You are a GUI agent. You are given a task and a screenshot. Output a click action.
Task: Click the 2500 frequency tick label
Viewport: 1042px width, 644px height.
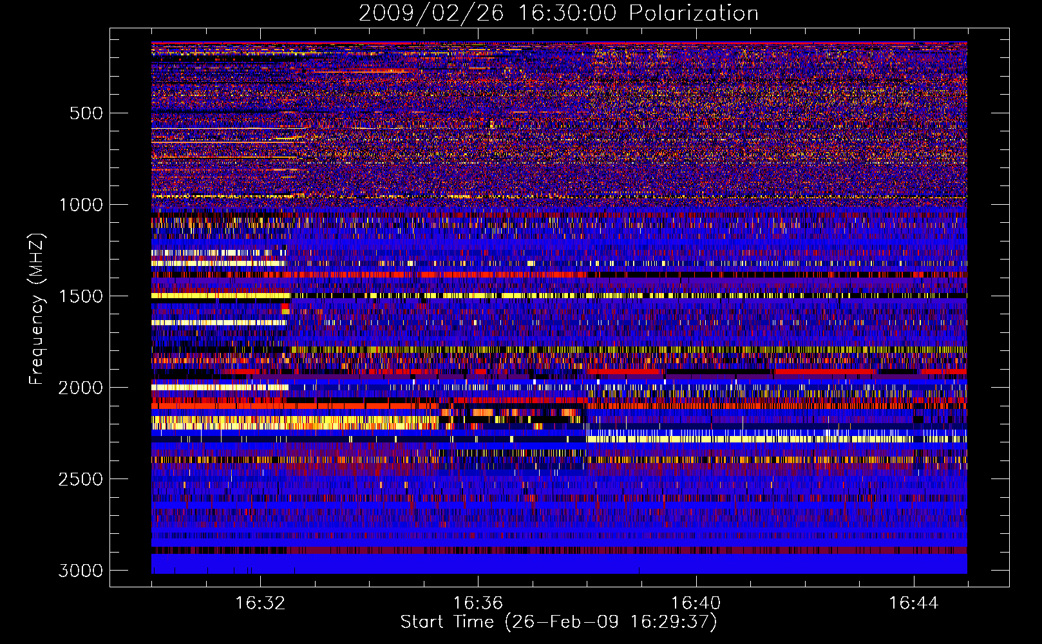click(81, 479)
